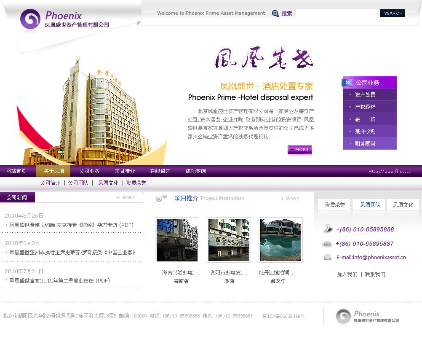Open the 资质荣誉 tab on the right panel
The height and width of the screenshot is (339, 422).
point(334,205)
